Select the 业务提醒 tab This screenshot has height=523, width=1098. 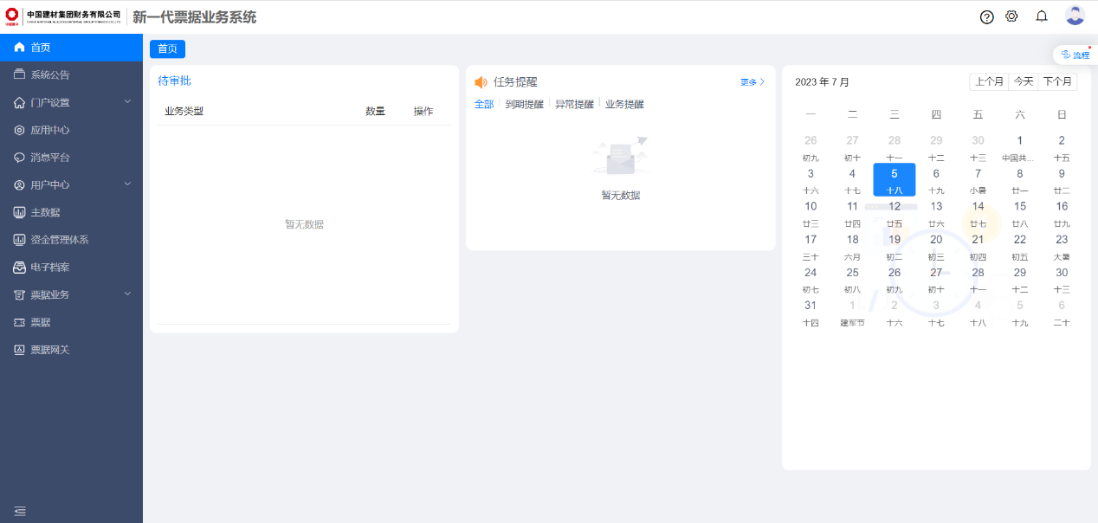[624, 104]
